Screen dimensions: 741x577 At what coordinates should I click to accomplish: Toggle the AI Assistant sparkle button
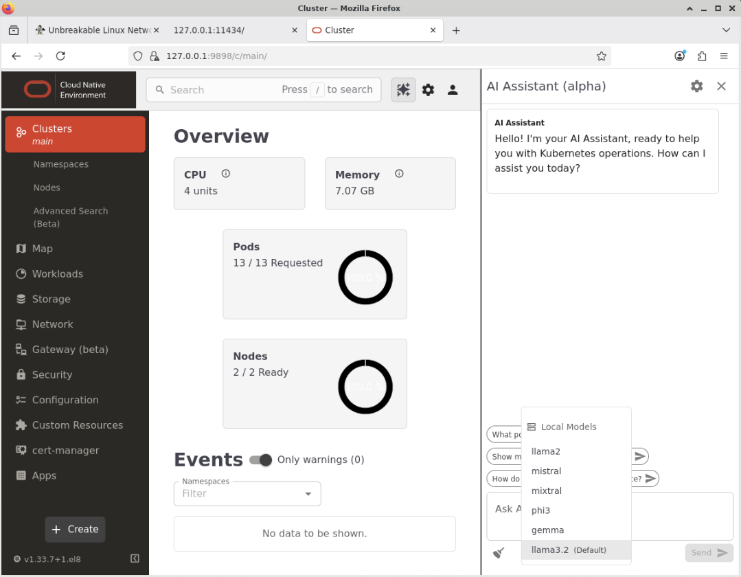(x=403, y=89)
